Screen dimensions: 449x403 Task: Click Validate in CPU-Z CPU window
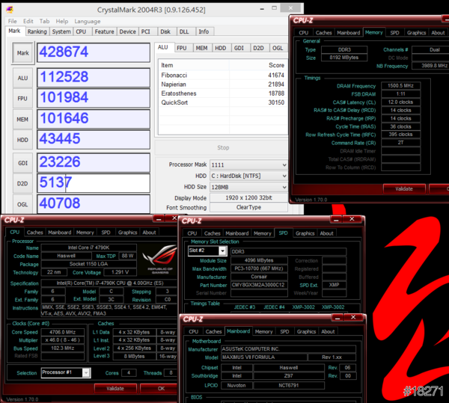click(115, 388)
